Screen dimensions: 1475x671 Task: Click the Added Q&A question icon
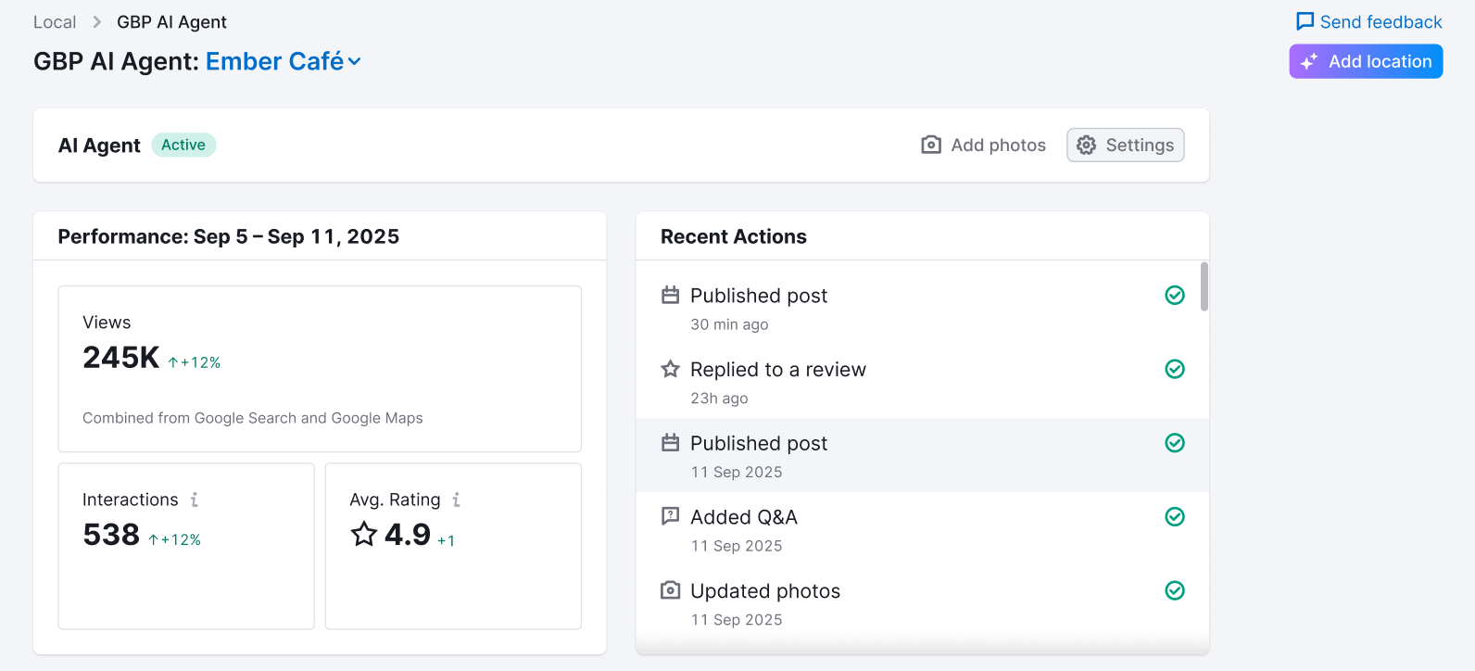click(670, 516)
